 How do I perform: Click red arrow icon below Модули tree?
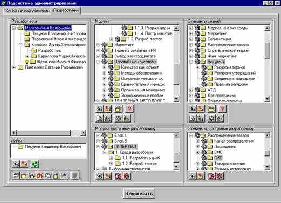108,109
